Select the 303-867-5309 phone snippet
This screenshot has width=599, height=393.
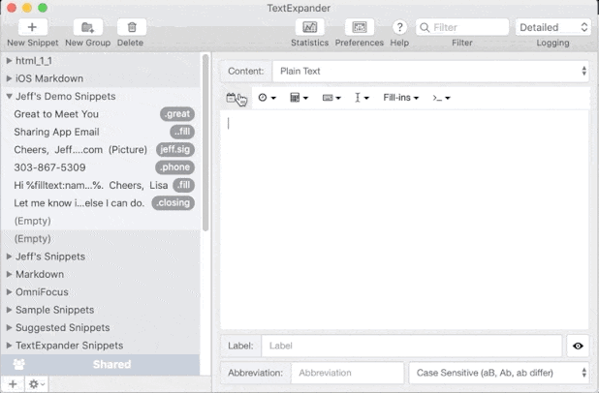100,167
